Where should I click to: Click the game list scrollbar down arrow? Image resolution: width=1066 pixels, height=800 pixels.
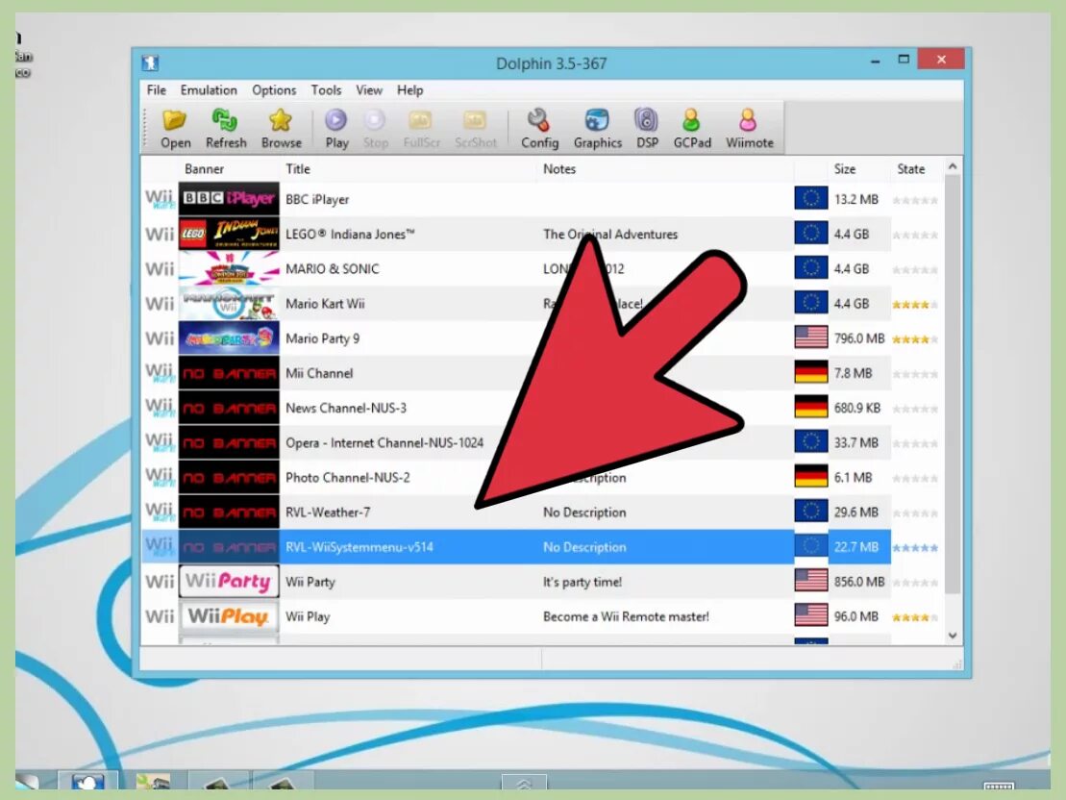953,636
